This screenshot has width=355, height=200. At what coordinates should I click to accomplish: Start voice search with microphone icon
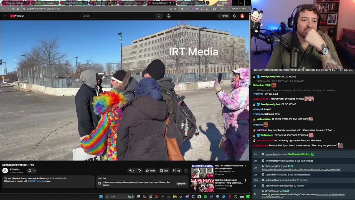[x=168, y=16]
